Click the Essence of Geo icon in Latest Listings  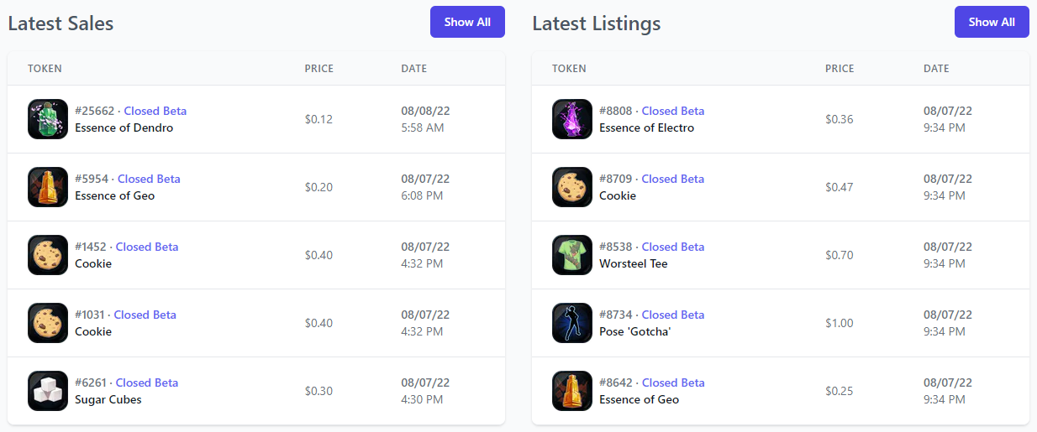pyautogui.click(x=572, y=391)
